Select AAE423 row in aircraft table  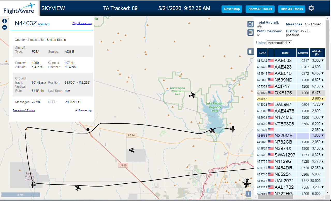[x=290, y=67]
